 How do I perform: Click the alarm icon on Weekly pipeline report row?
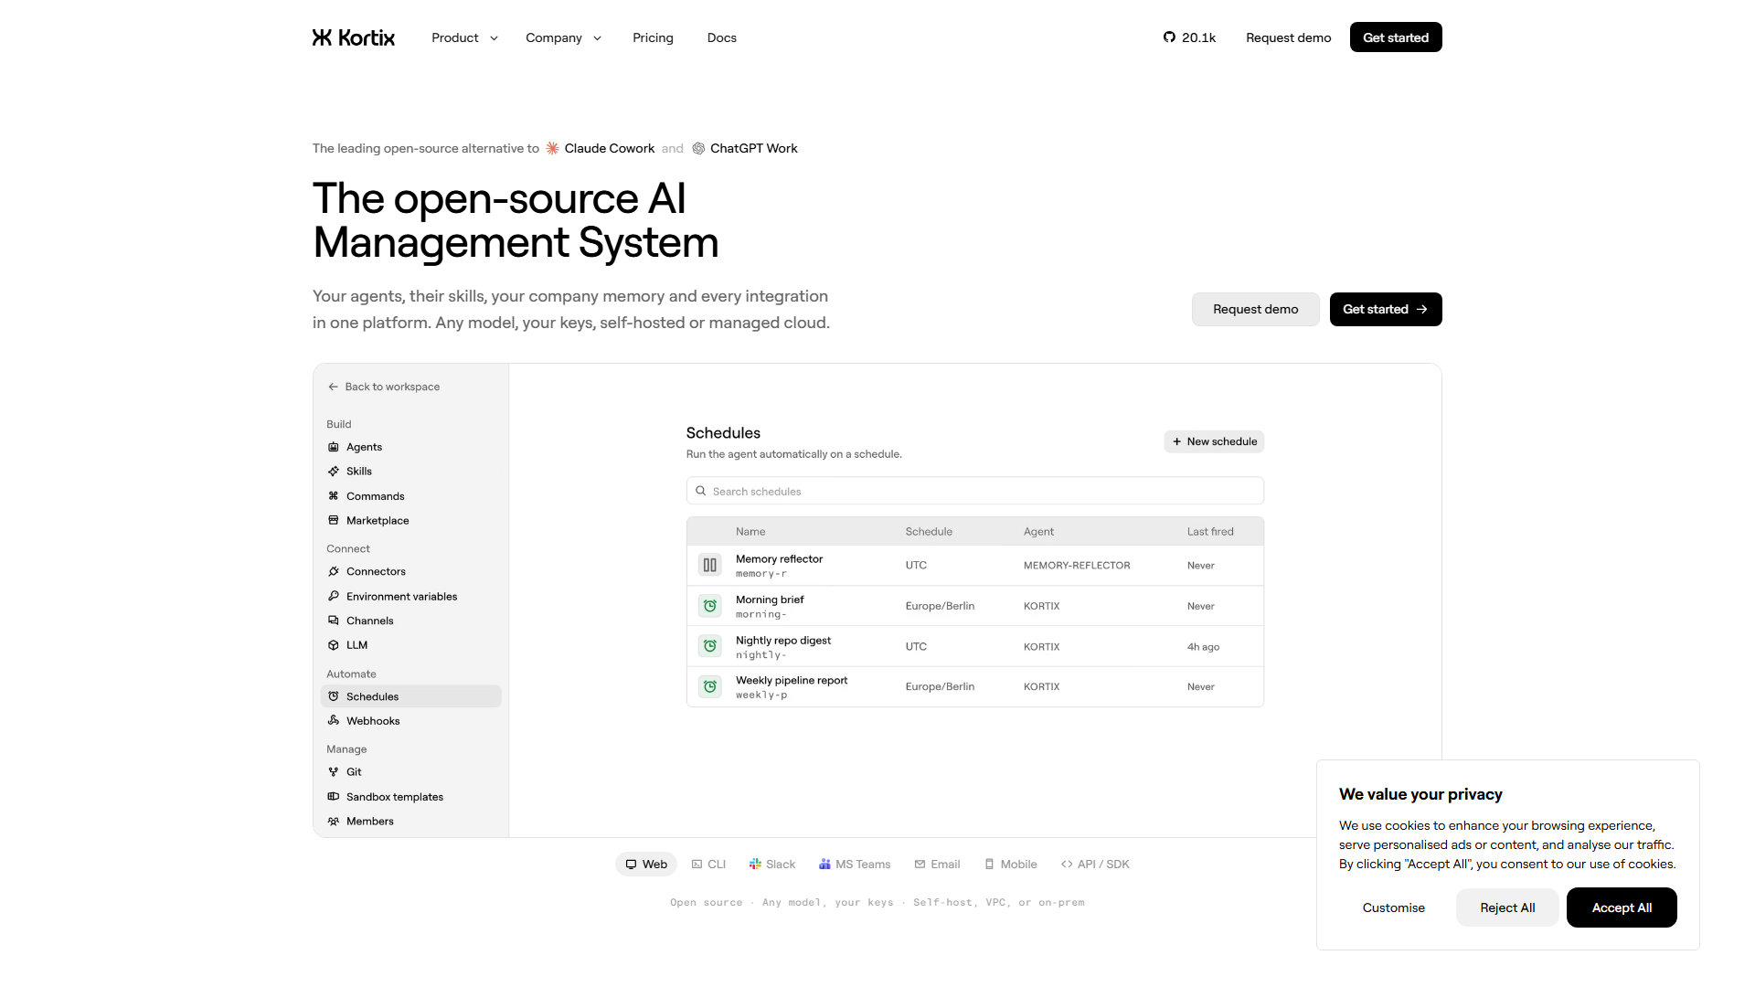710,686
